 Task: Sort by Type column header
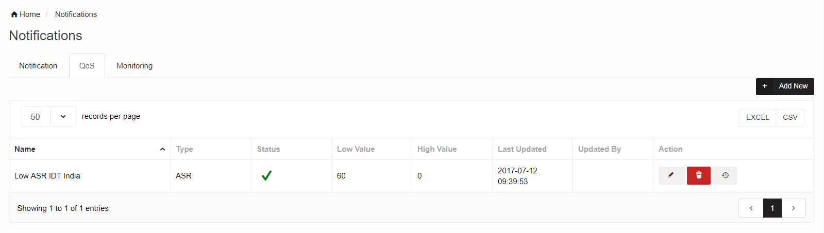(x=184, y=149)
